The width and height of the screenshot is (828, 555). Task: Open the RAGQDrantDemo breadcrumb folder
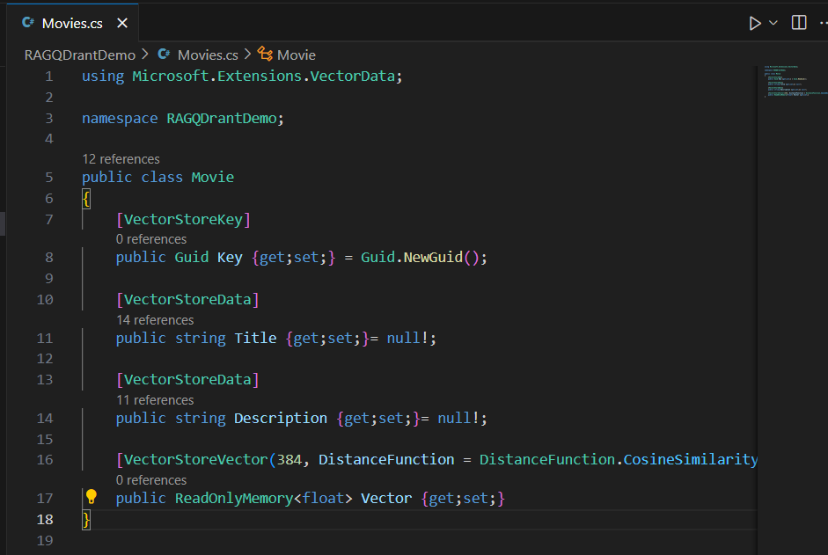pyautogui.click(x=79, y=55)
